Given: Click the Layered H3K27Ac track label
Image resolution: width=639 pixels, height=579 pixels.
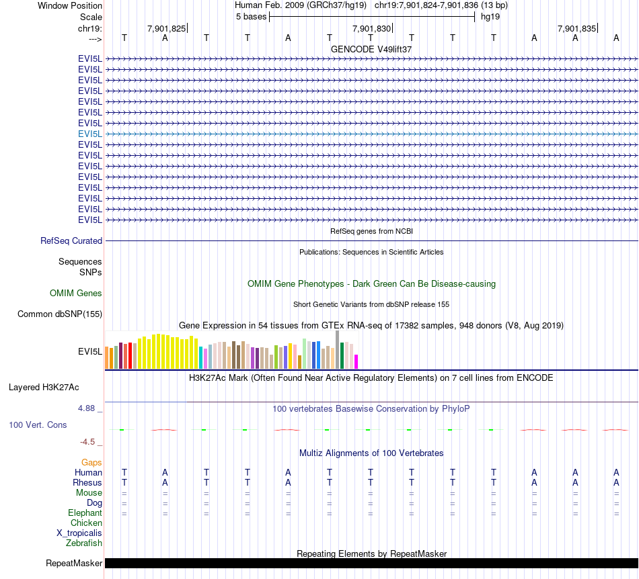Looking at the screenshot, I should coord(44,388).
